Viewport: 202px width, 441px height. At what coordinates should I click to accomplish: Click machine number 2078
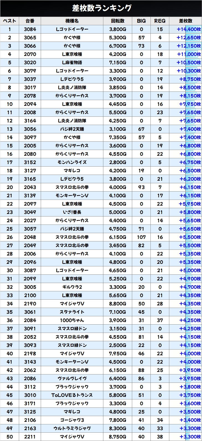30,96
